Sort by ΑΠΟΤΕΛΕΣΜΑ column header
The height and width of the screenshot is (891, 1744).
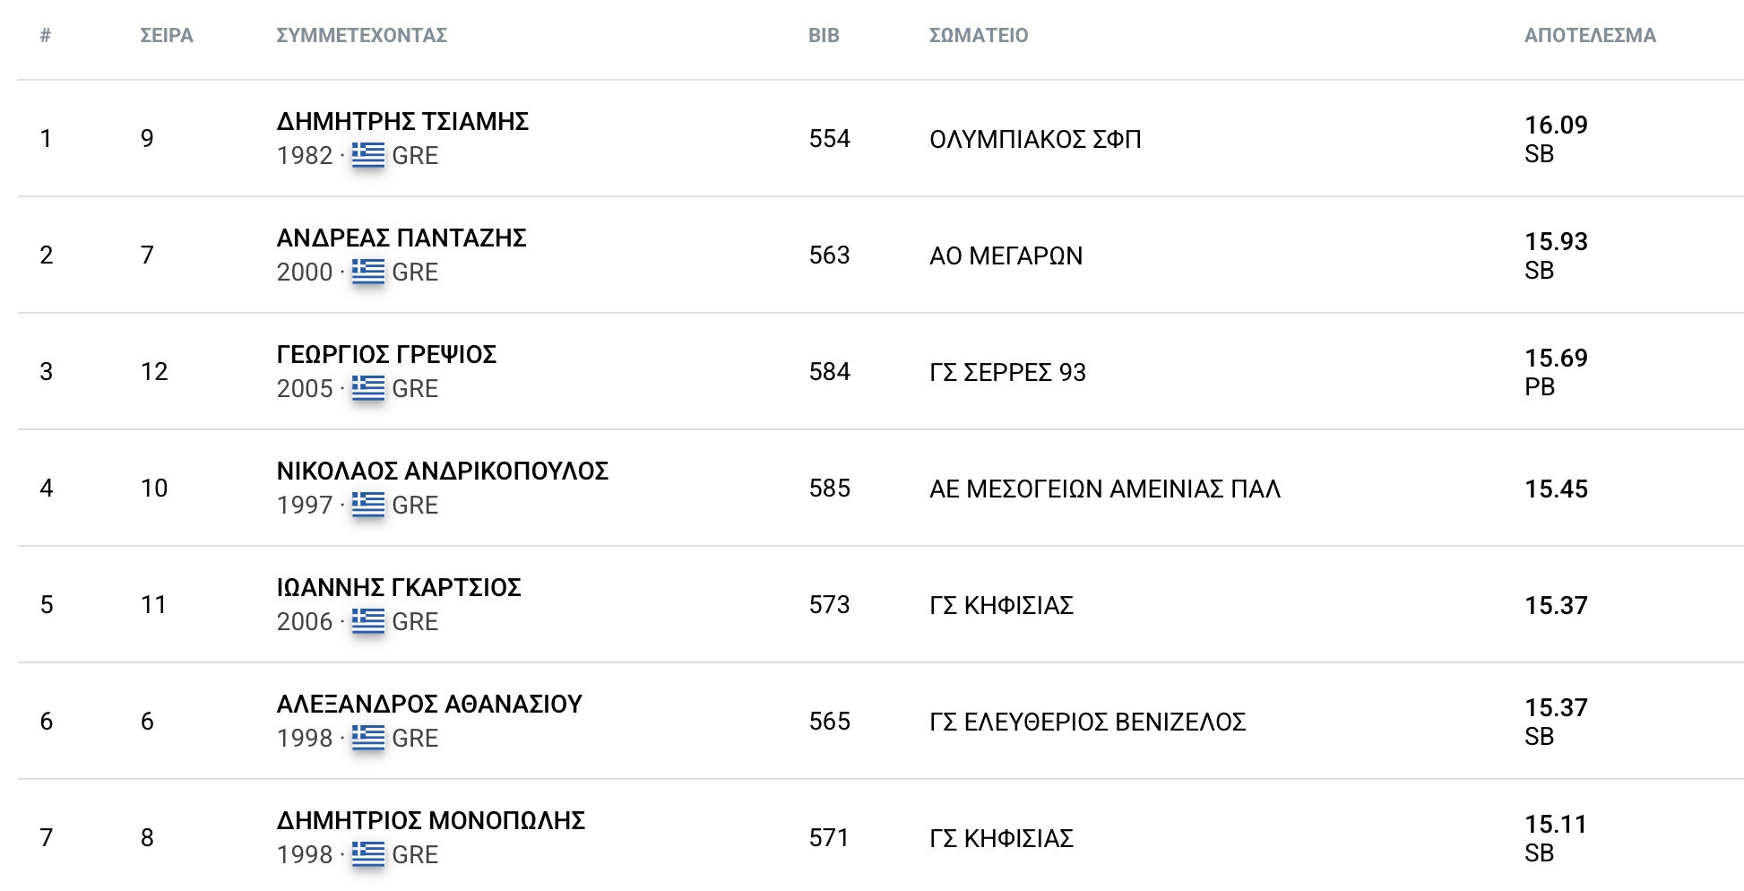pos(1590,35)
